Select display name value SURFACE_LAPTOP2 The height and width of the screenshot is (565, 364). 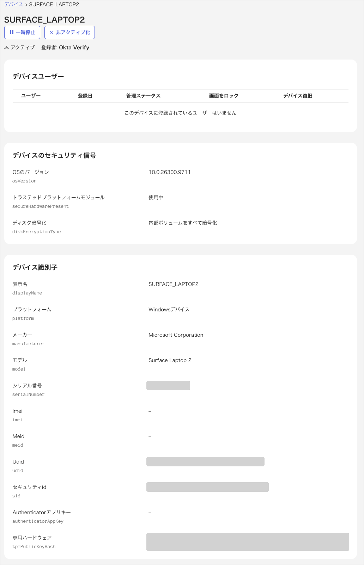point(174,284)
